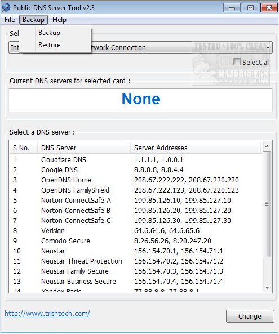The height and width of the screenshot is (334, 279).
Task: Click the address 156.154.70.2, 156.154.71.2
Action: (179, 261)
